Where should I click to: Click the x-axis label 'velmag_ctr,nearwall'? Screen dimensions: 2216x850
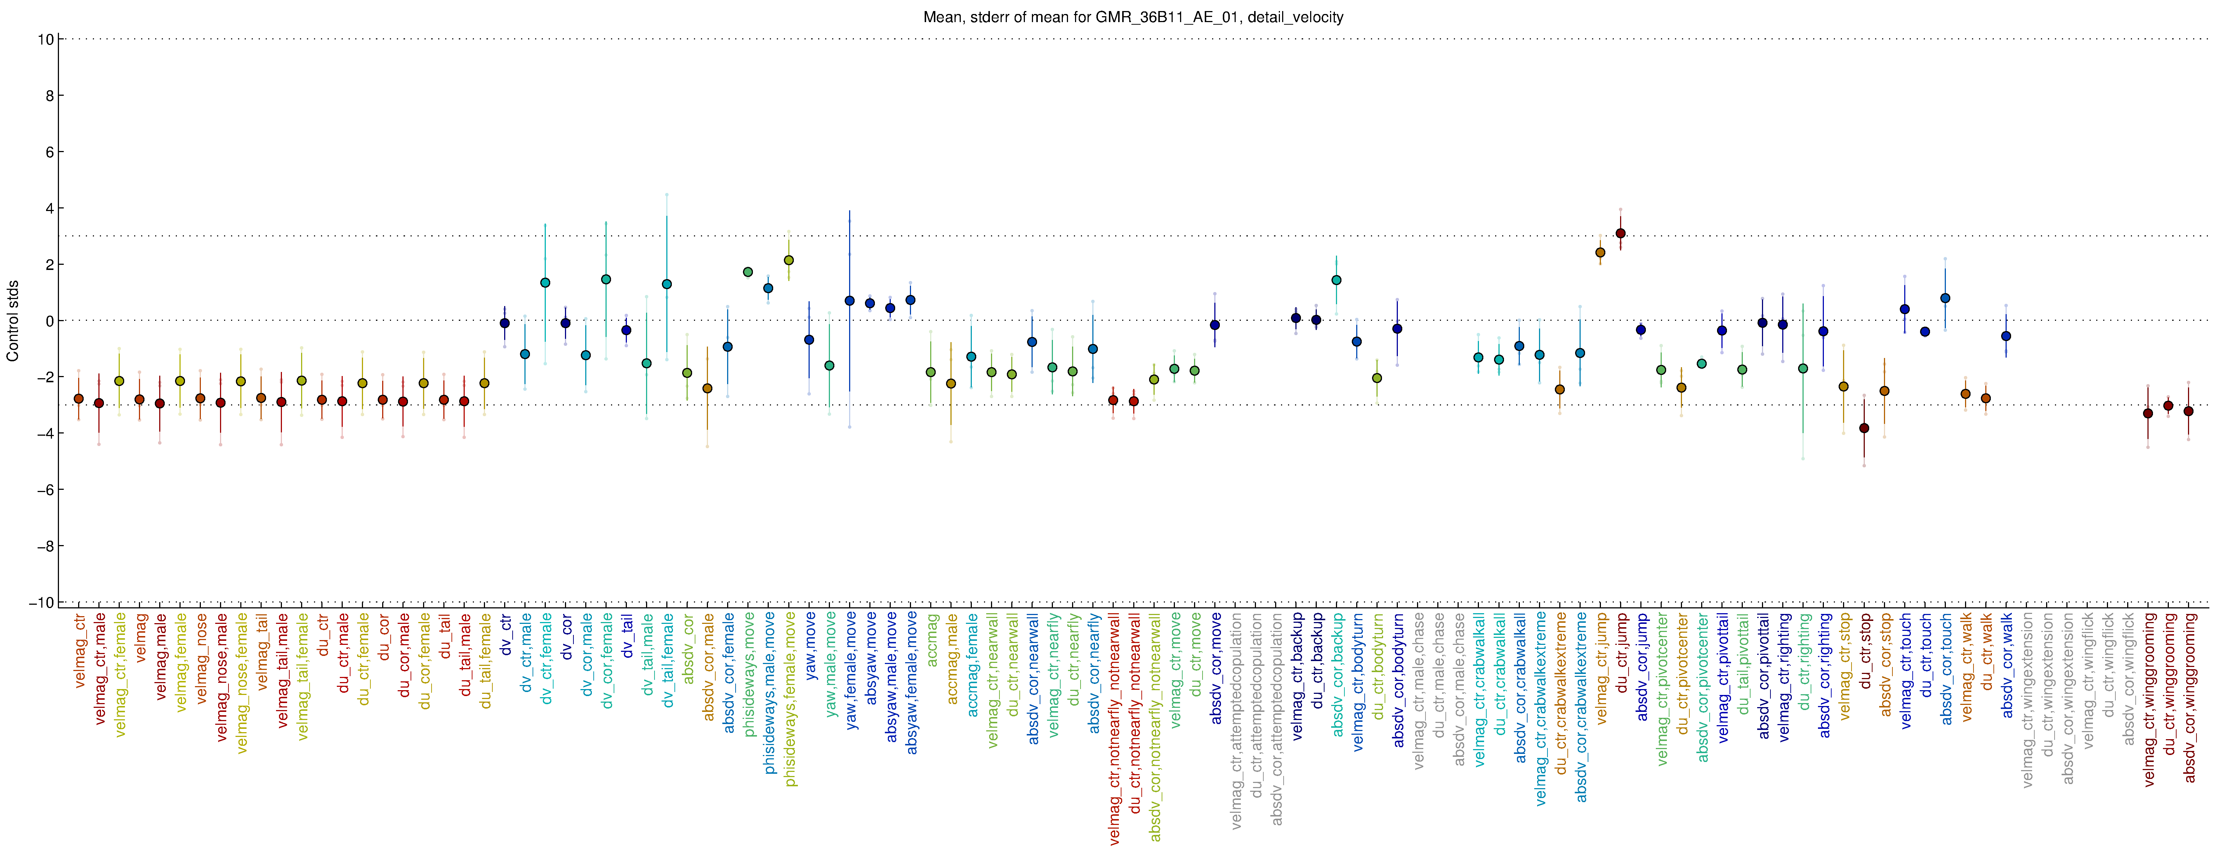point(993,681)
